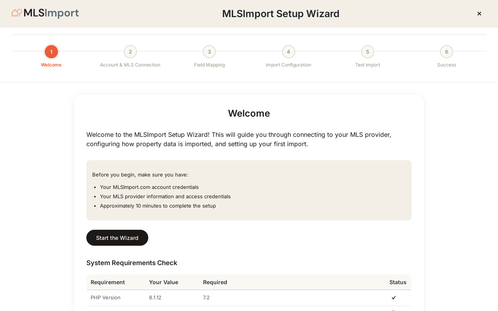498x311 pixels.
Task: Click the 7.2 required value cell
Action: coord(206,298)
